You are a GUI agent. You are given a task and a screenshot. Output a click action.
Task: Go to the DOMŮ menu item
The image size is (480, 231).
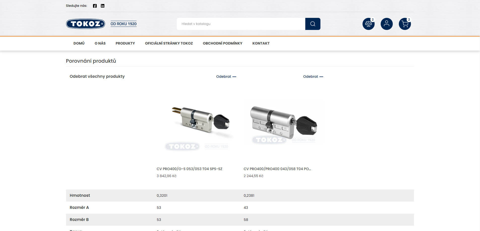click(x=79, y=43)
